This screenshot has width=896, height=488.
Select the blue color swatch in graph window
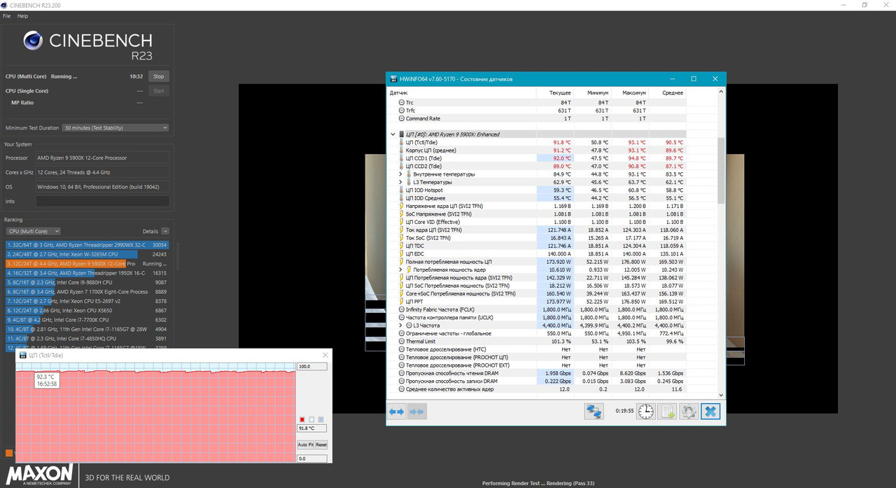321,419
